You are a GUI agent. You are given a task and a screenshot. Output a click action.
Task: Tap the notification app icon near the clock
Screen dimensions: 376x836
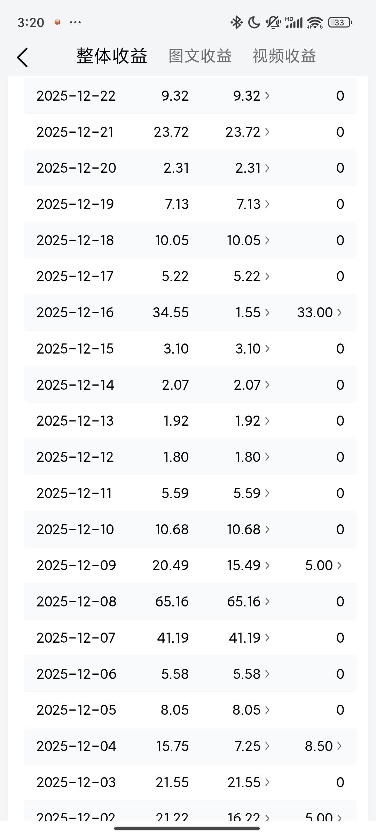(x=57, y=23)
